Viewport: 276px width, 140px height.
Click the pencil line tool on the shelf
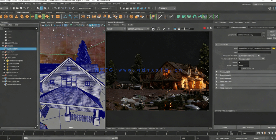(x=160, y=17)
